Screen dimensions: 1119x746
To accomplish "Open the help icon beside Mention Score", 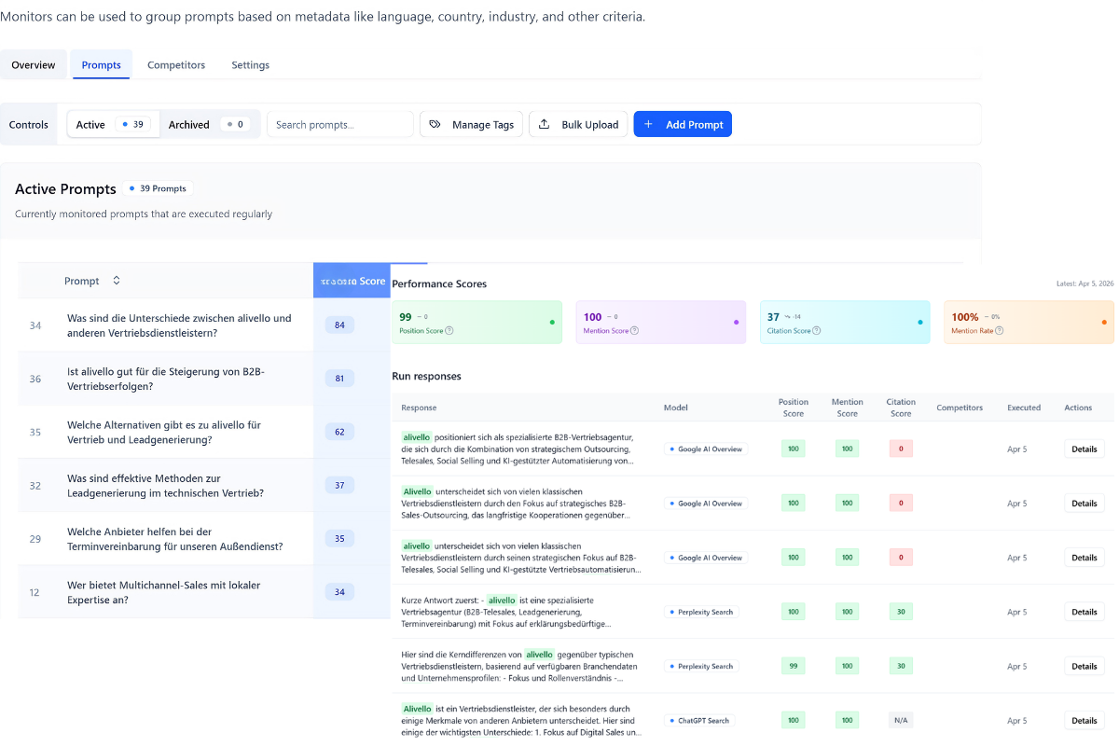I will [x=635, y=331].
